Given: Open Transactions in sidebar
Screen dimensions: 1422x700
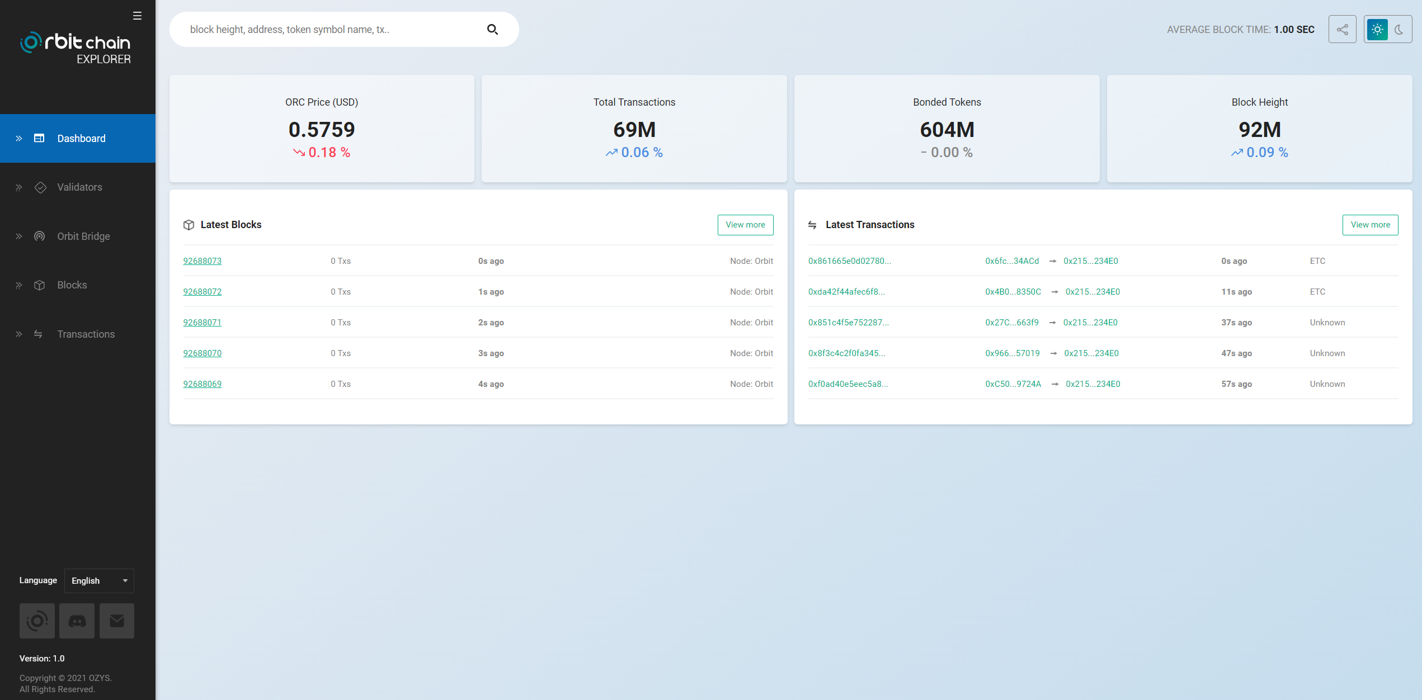Looking at the screenshot, I should click(78, 334).
